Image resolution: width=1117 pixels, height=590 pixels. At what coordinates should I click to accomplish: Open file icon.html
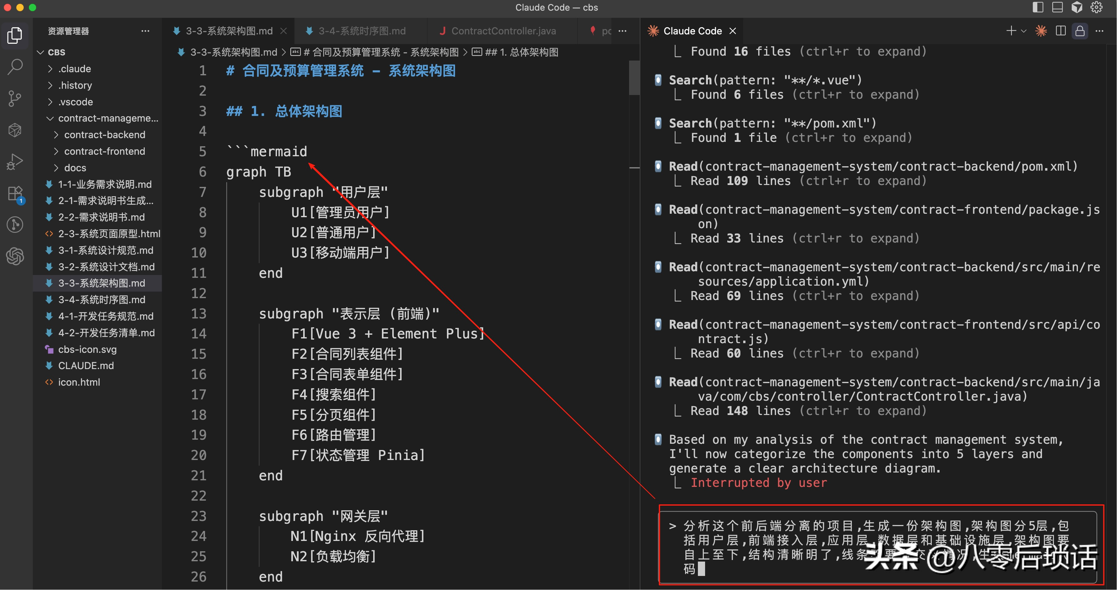(x=98, y=382)
